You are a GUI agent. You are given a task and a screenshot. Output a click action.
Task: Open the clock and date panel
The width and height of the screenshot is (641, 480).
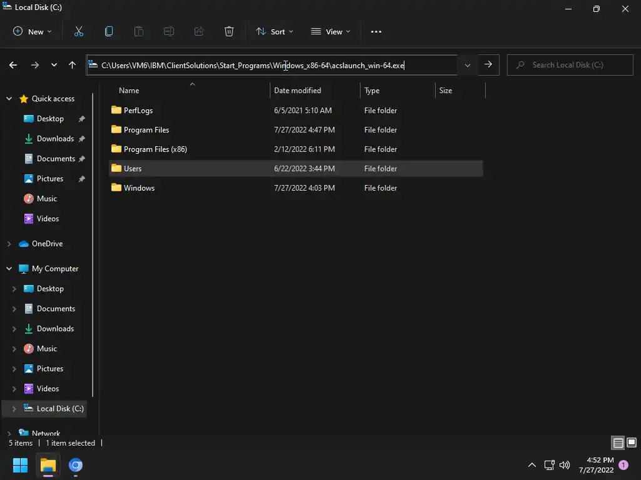[596, 465]
